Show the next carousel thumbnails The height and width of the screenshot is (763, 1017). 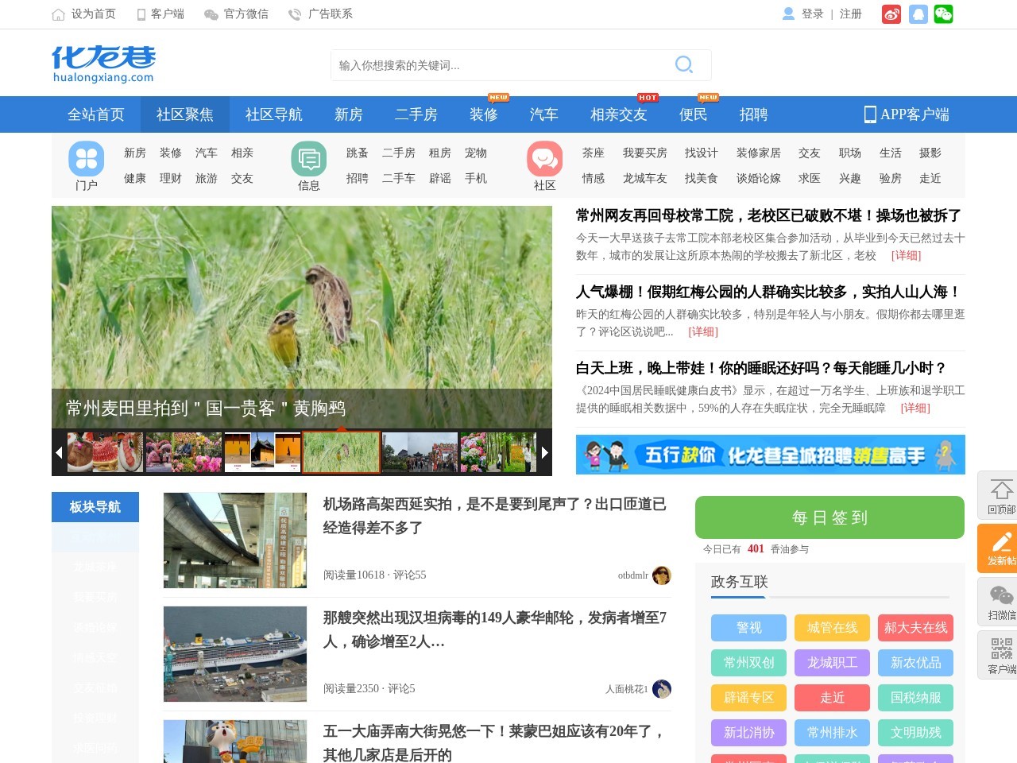coord(545,452)
